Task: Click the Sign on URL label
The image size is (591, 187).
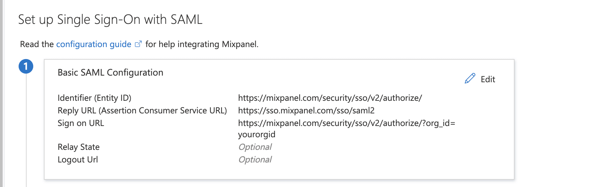Action: [81, 123]
